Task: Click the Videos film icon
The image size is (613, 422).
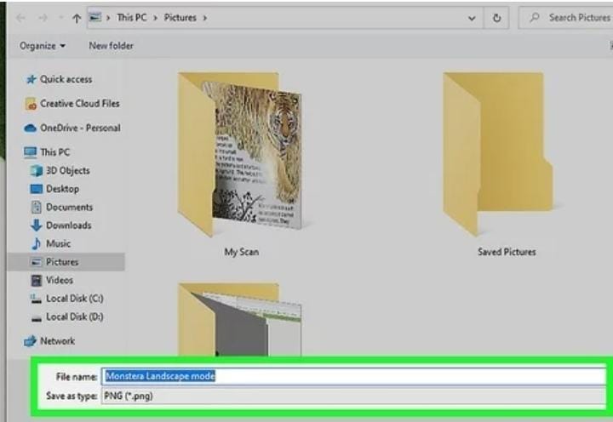Action: [37, 280]
